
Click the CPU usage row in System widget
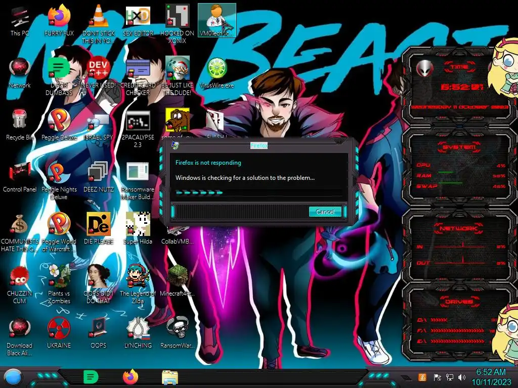tap(460, 165)
